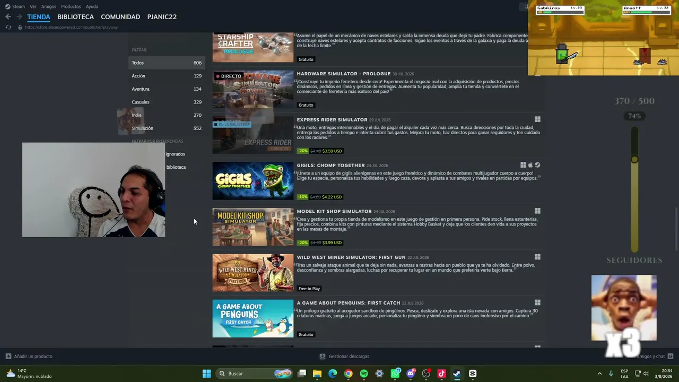The width and height of the screenshot is (679, 382).
Task: Click the Windows icon for Wild West Miner Simulator
Action: point(537,257)
